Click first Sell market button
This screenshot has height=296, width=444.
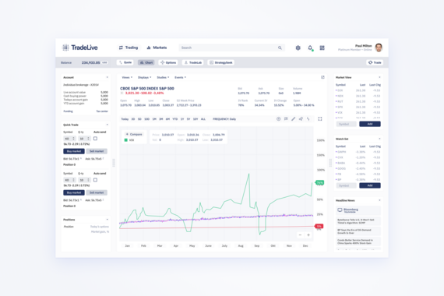tap(97, 151)
